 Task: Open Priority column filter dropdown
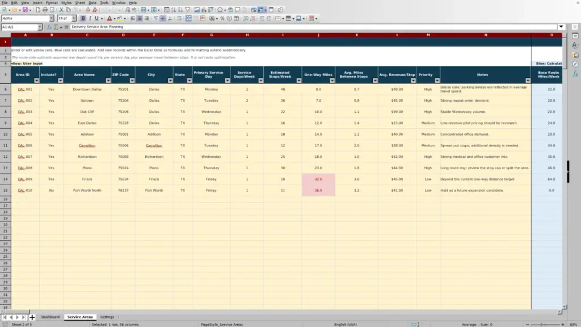click(x=437, y=81)
